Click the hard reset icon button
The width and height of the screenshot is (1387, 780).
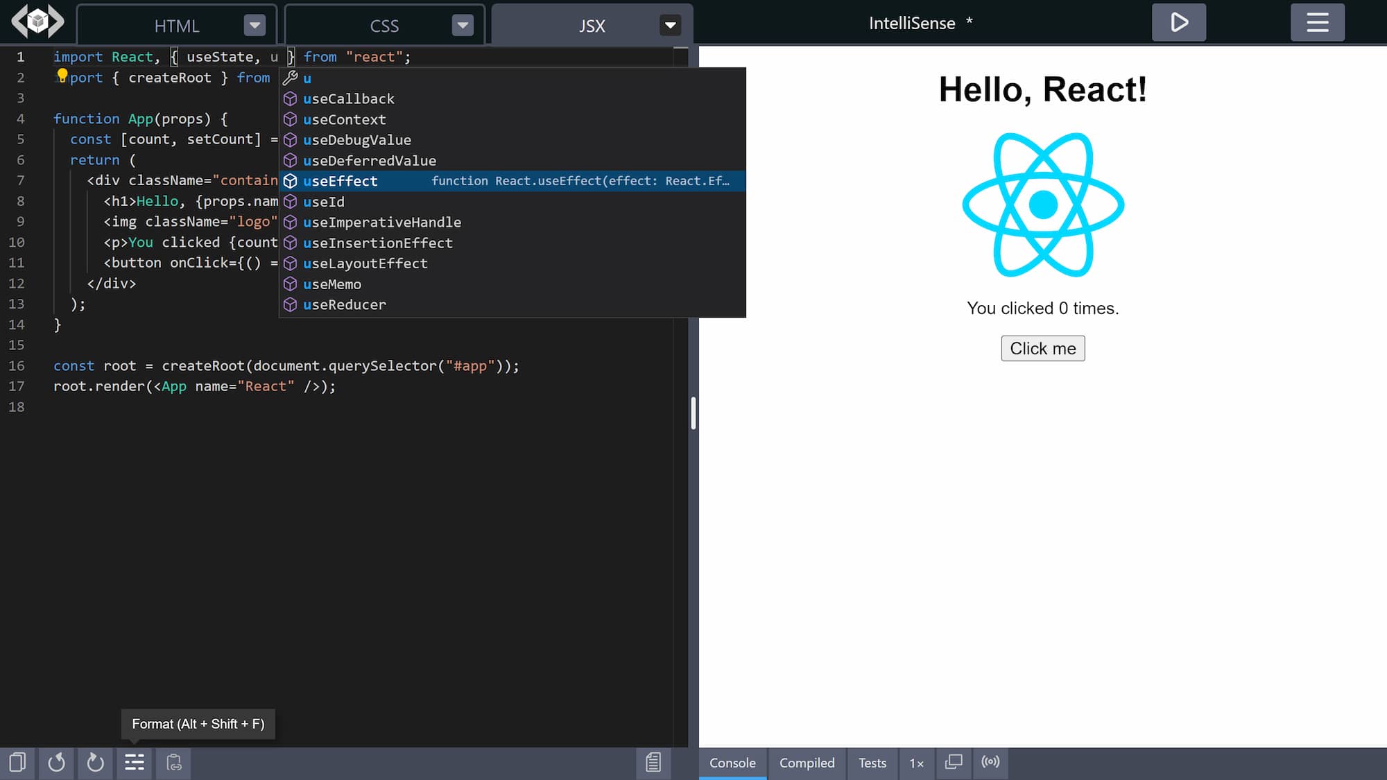tap(94, 762)
